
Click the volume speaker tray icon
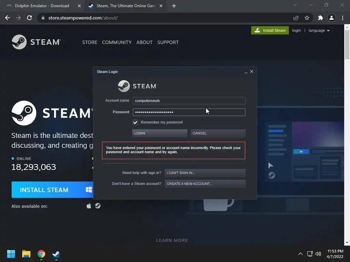click(x=318, y=254)
